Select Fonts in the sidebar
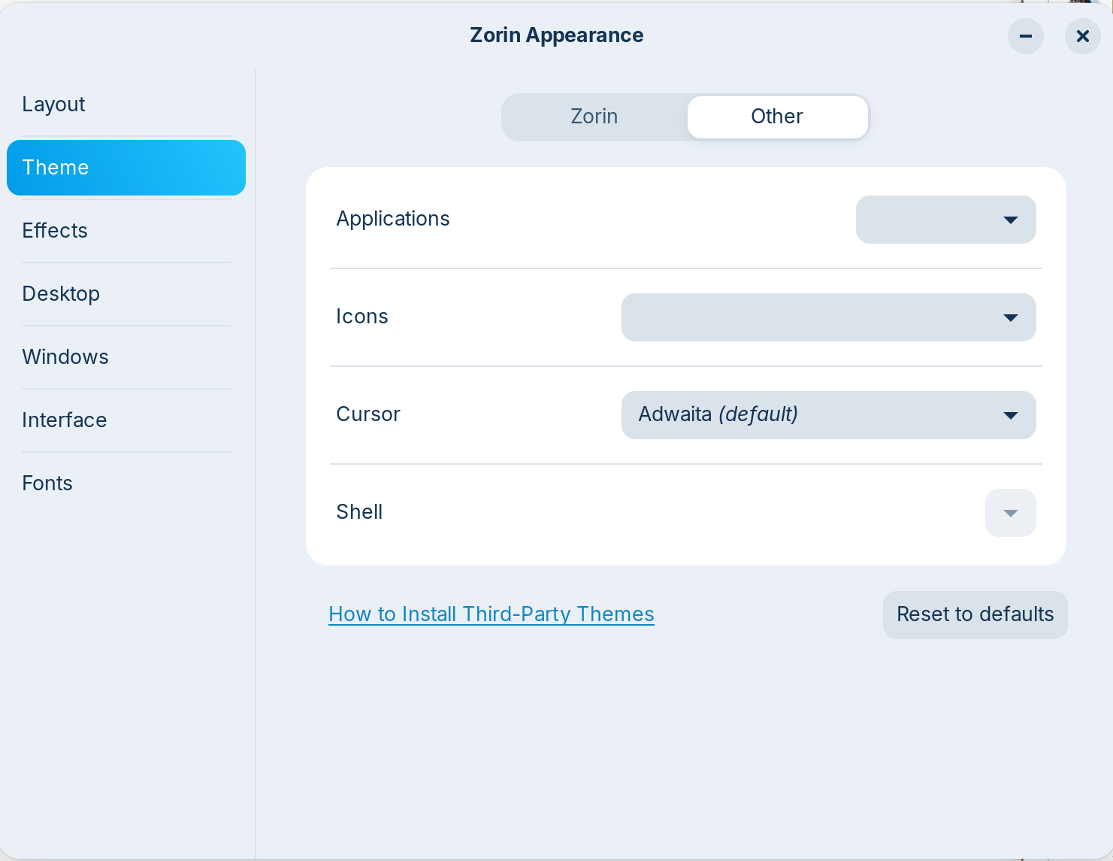This screenshot has width=1113, height=861. click(48, 484)
